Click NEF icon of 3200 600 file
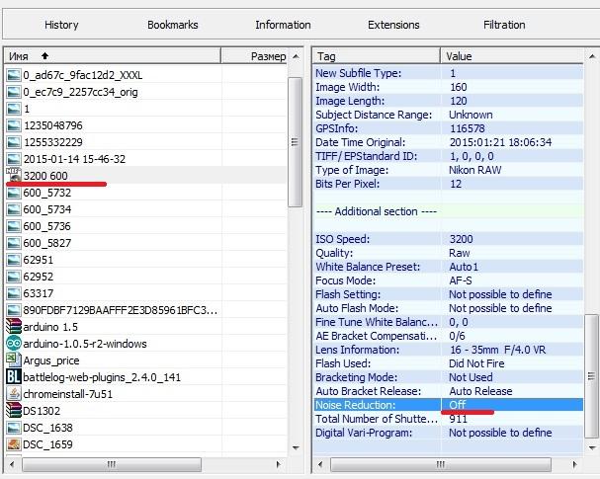600x479 pixels. [14, 175]
